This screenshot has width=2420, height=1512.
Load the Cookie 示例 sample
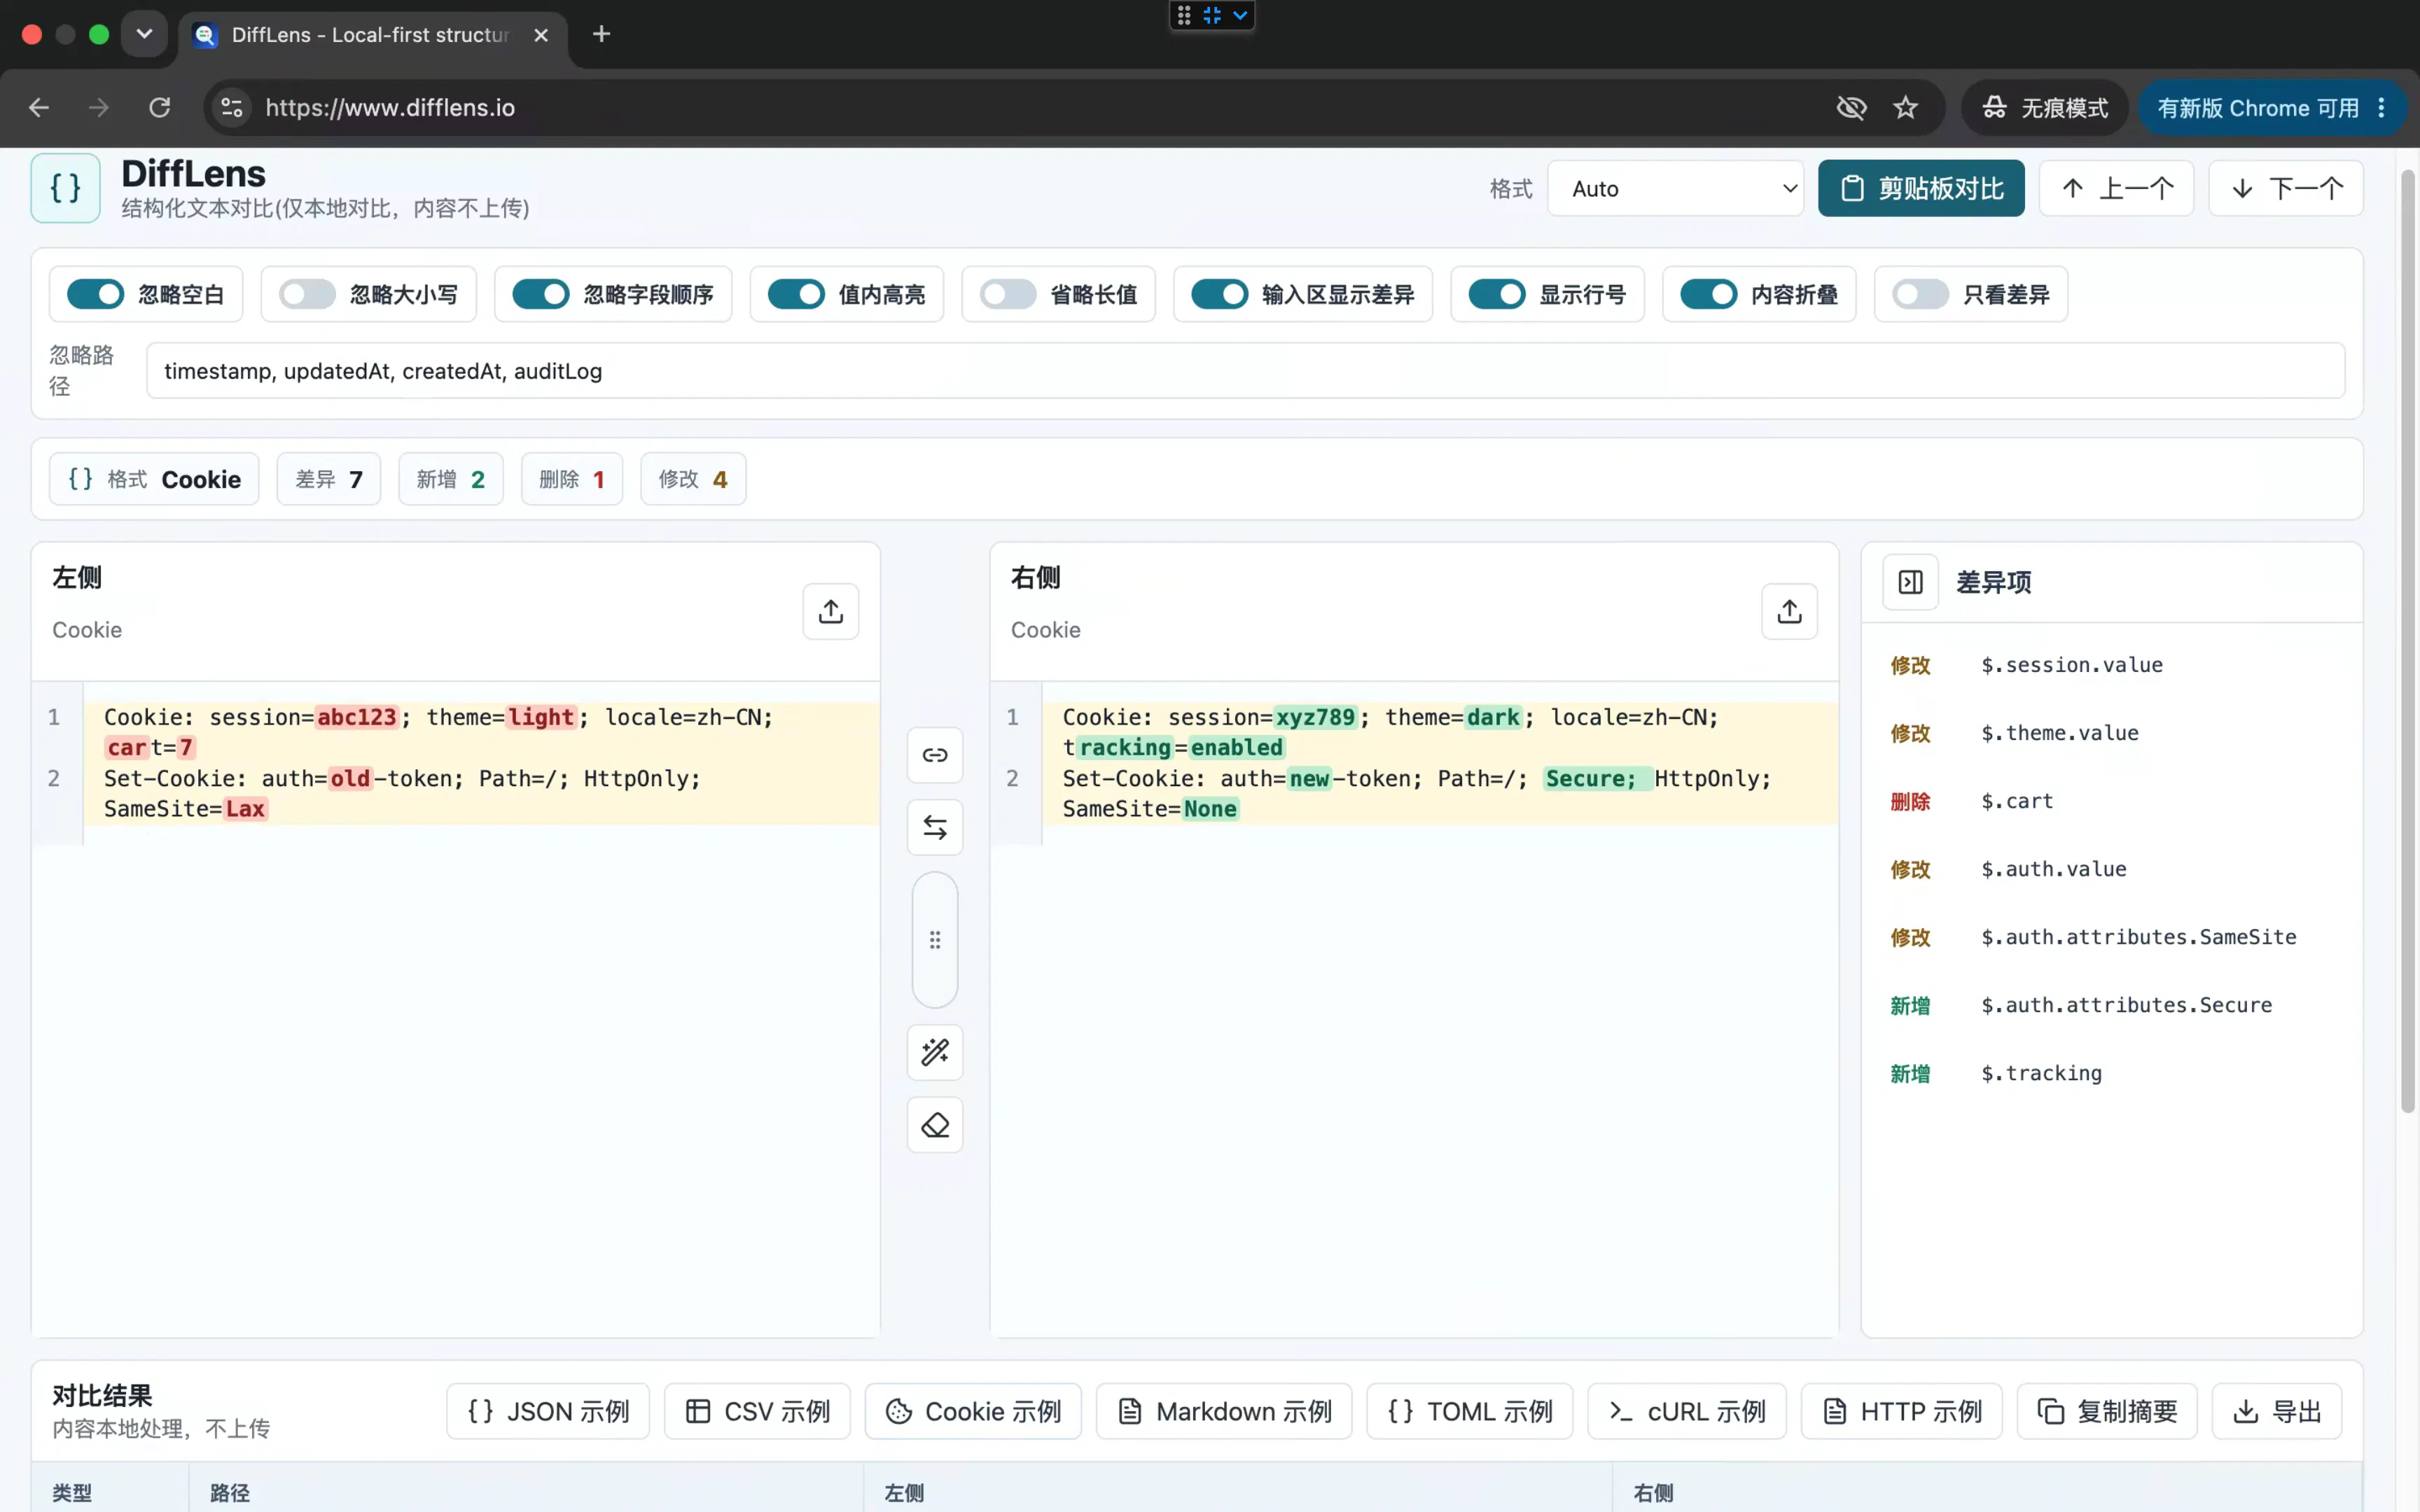coord(973,1411)
